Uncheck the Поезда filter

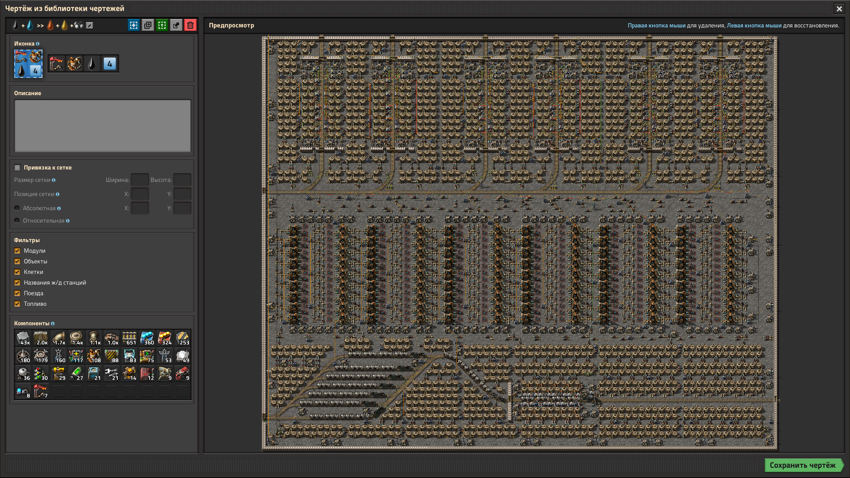[17, 293]
